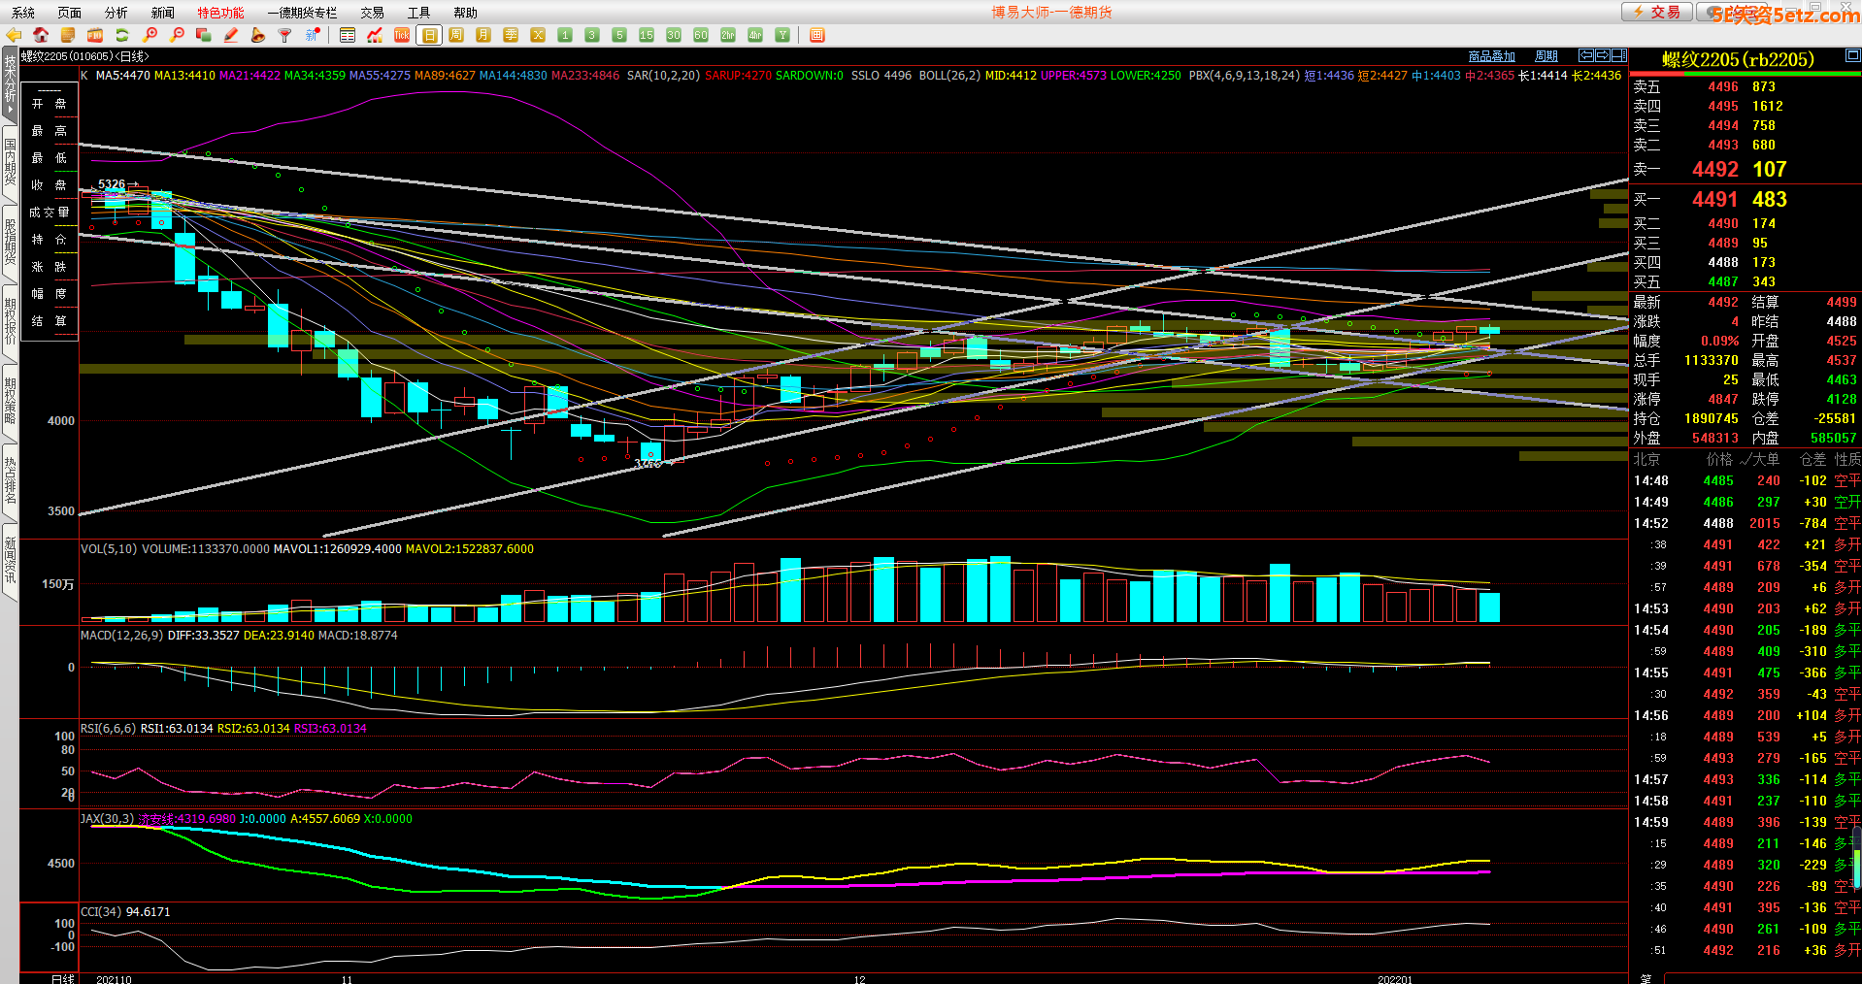Open the filter funnel icon
1862x984 pixels.
pos(285,36)
